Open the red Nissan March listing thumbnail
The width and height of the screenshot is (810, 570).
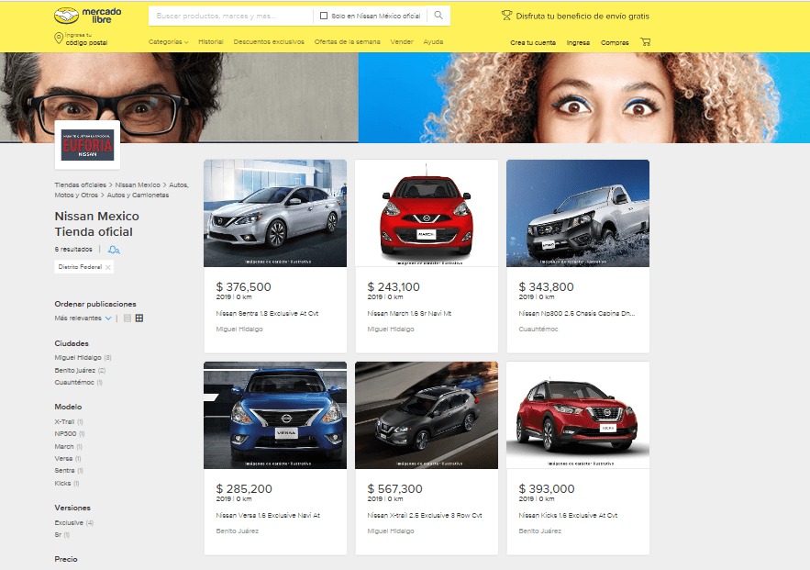(x=427, y=213)
